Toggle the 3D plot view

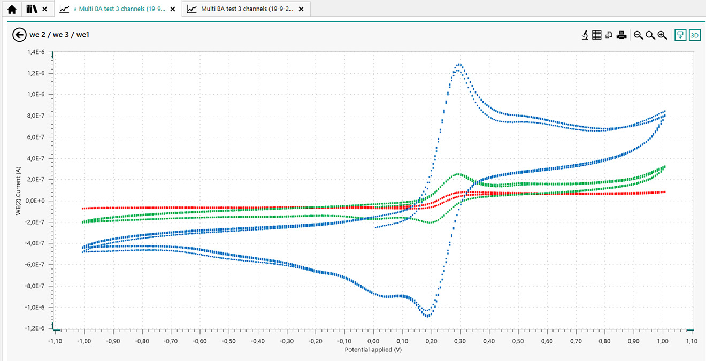click(x=694, y=35)
